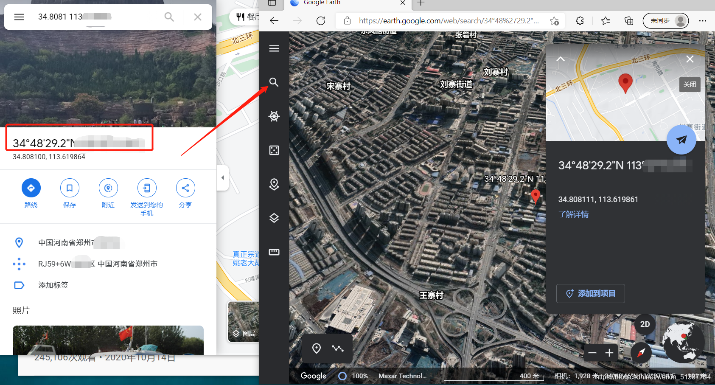
Task: Open the browser extensions icon
Action: 580,21
